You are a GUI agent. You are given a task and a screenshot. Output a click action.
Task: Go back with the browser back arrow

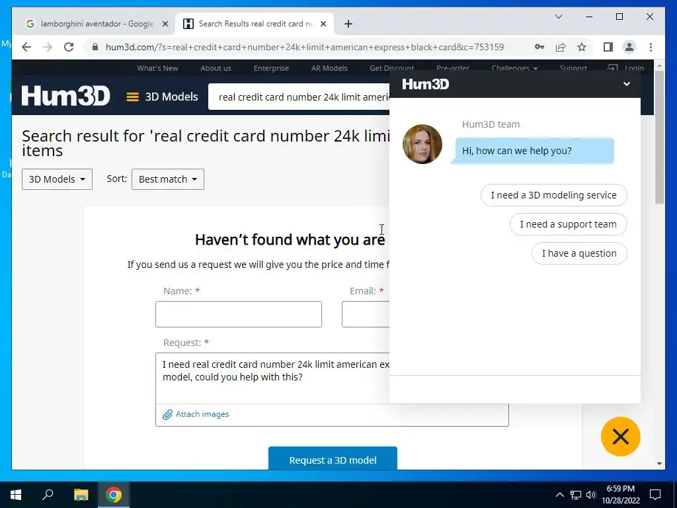[26, 47]
